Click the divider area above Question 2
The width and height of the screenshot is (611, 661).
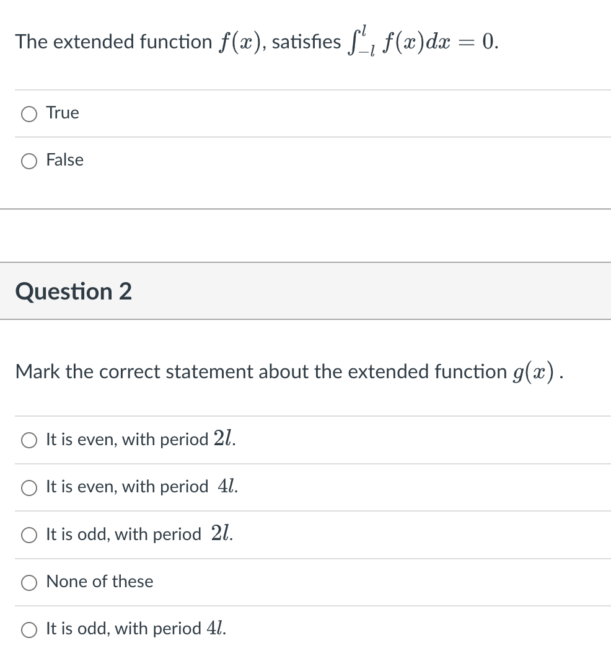point(305,236)
